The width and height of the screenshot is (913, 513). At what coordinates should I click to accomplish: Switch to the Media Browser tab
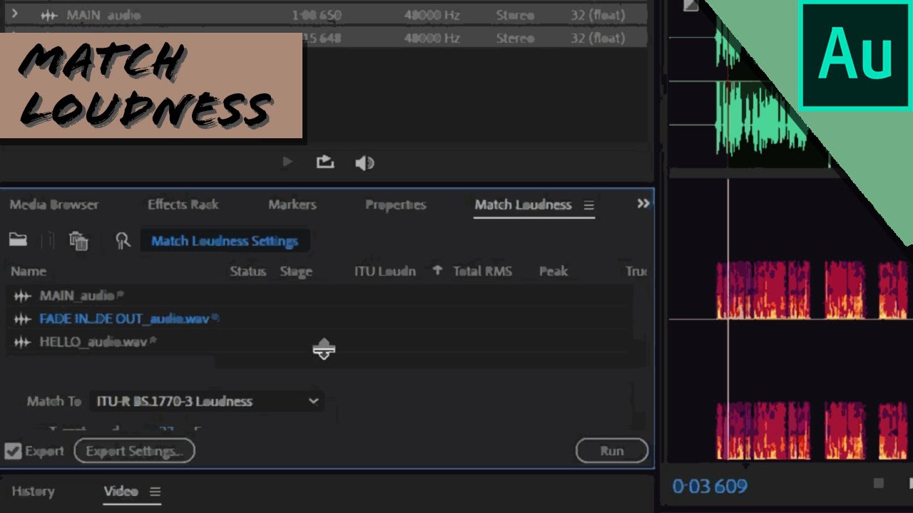point(54,204)
